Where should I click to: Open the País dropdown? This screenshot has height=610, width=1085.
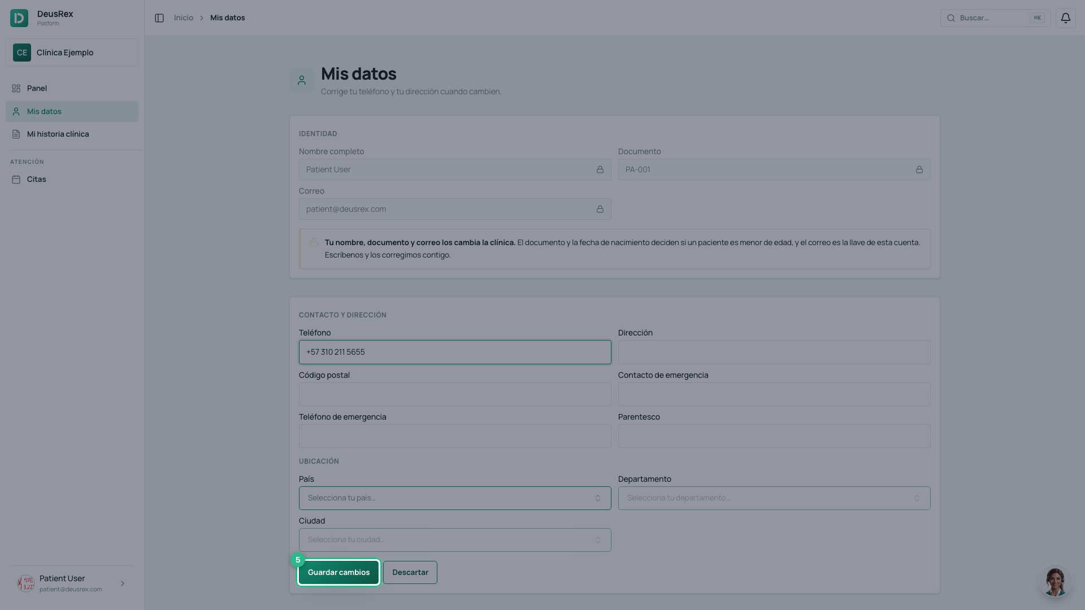[455, 498]
